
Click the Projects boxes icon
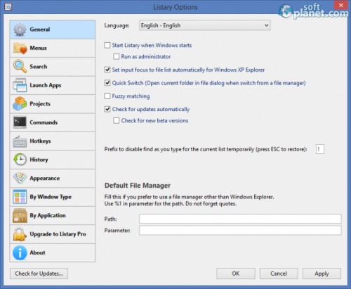[20, 103]
